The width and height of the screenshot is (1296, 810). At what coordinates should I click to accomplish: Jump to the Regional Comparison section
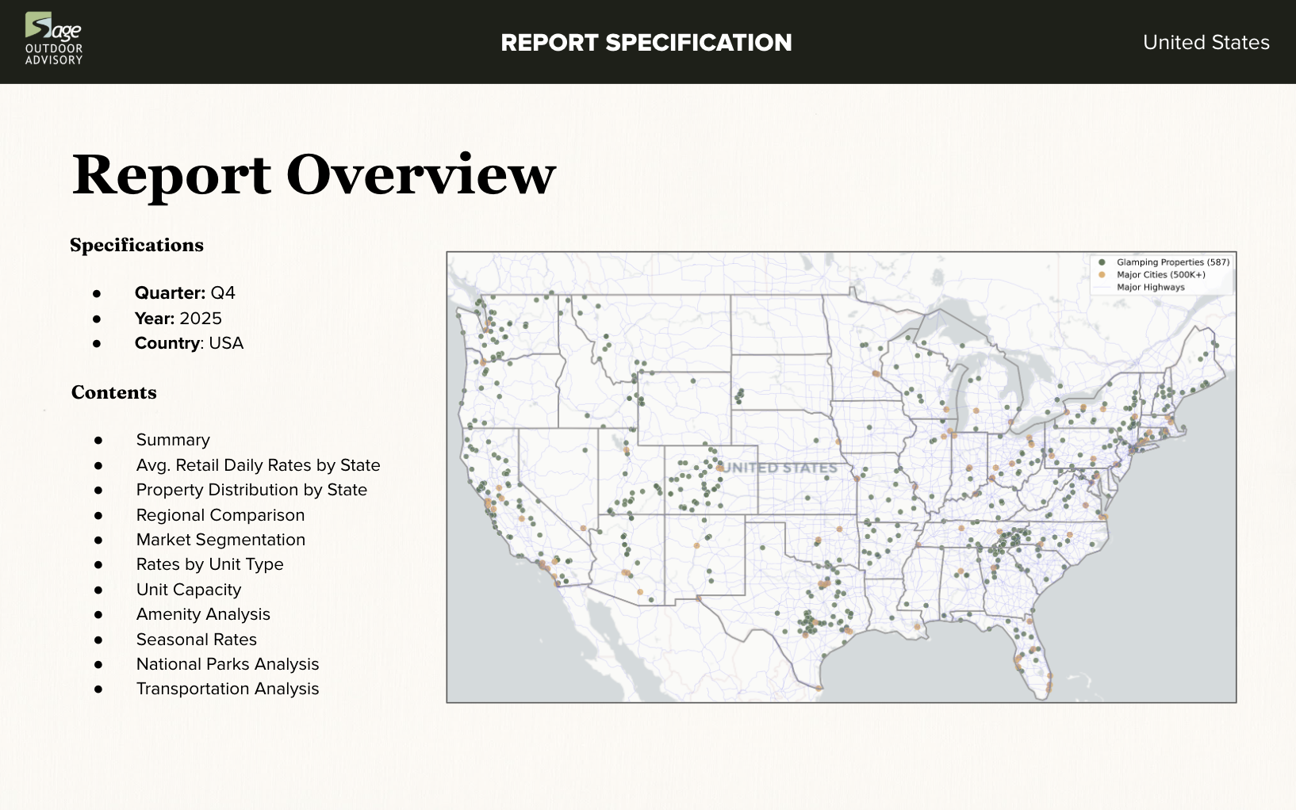point(220,515)
